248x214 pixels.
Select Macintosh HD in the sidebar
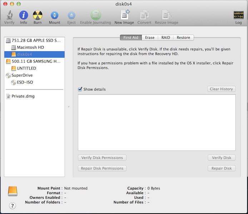[34, 47]
